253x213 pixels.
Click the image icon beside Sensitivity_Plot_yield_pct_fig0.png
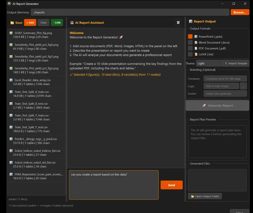pyautogui.click(x=11, y=45)
